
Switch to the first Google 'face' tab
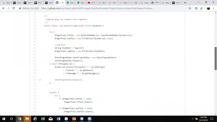(6, 3)
